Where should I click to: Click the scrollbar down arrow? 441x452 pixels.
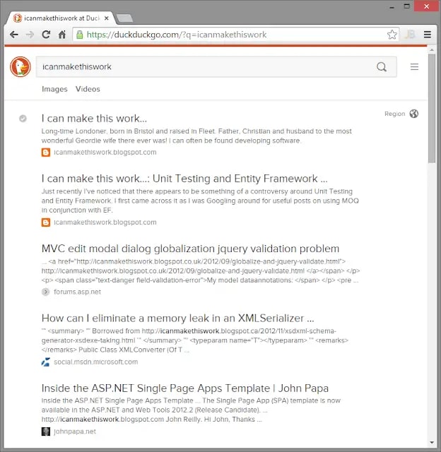pyautogui.click(x=432, y=443)
